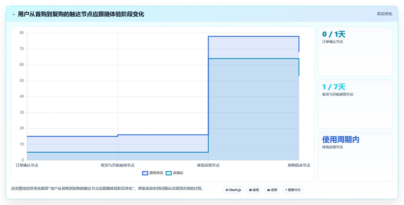Click the 体验反馈节点 caption in third card

click(x=333, y=147)
